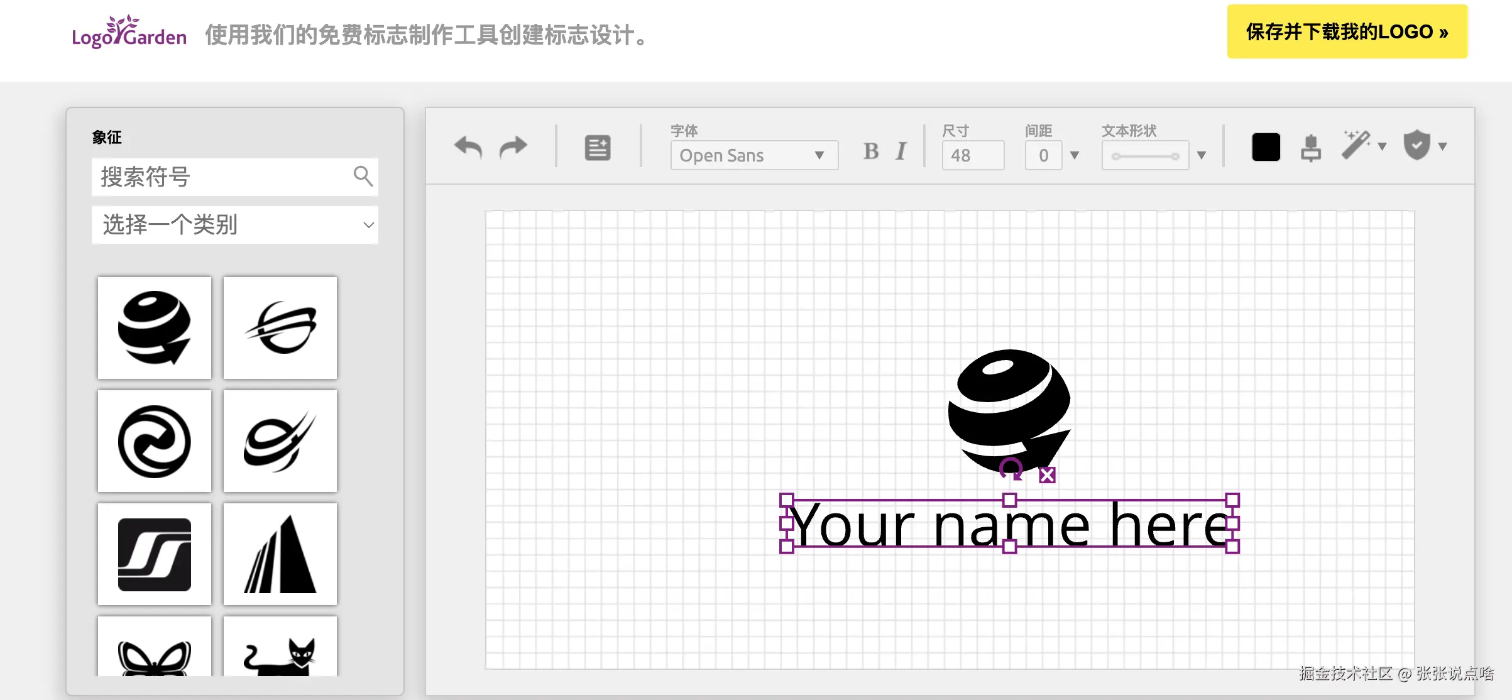Click the 保存并下载我的LOGO button
This screenshot has height=700, width=1512.
click(1347, 32)
